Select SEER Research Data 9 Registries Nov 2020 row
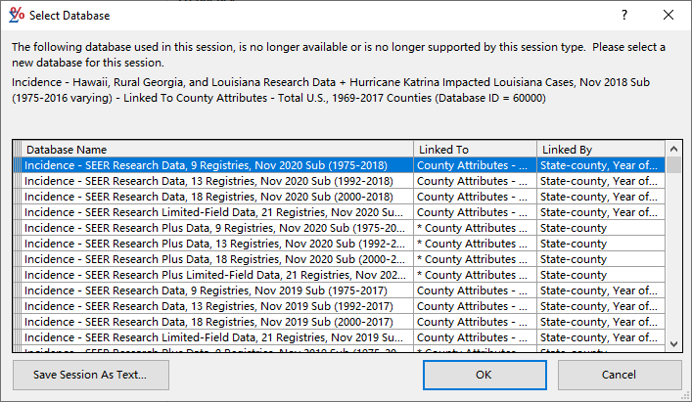This screenshot has width=692, height=402. coord(213,165)
